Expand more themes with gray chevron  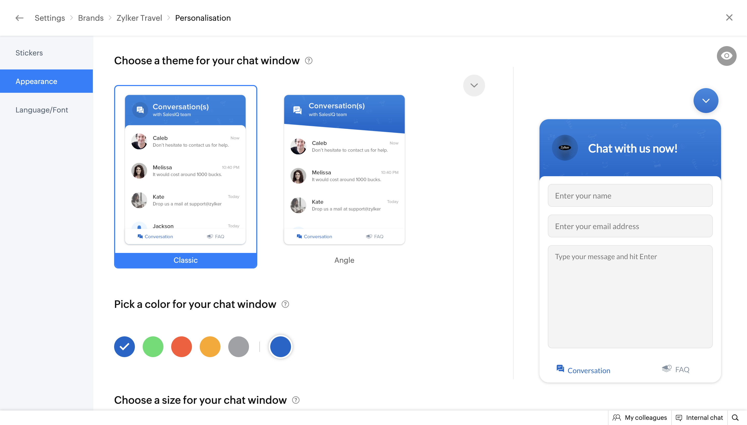tap(474, 85)
